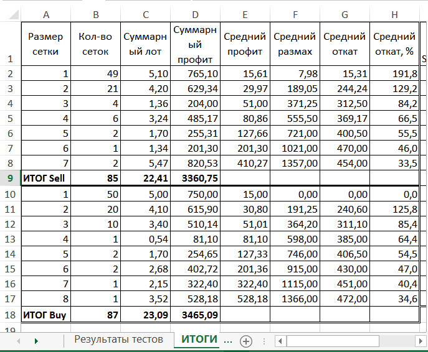Click cell ИТОГ Buy
428x352 pixels.
point(46,315)
